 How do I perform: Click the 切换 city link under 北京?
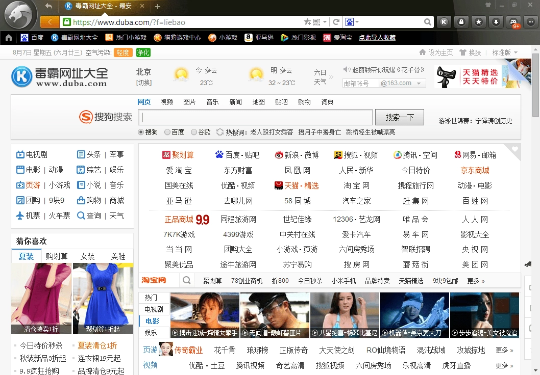(x=143, y=83)
